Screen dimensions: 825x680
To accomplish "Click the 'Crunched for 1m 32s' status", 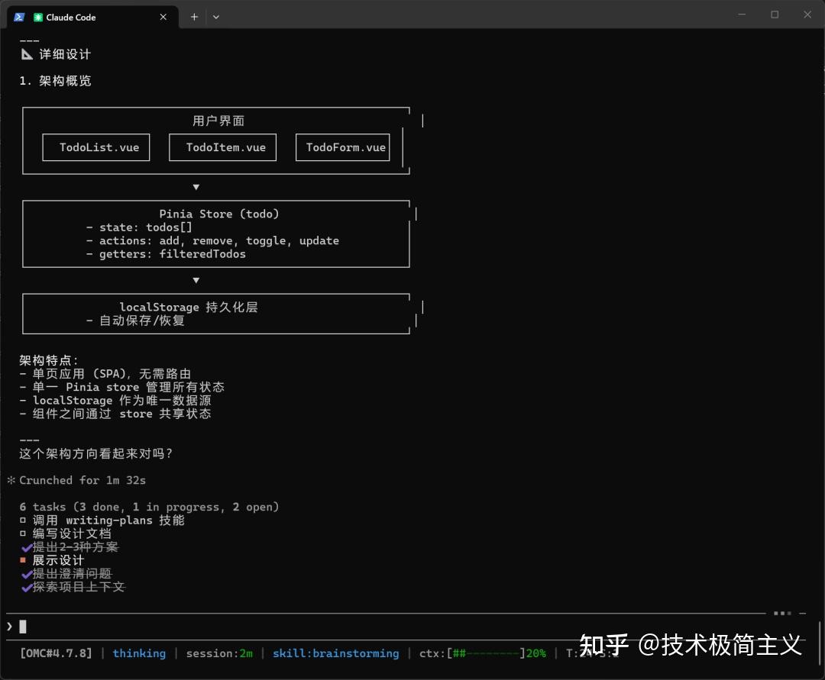I will (x=82, y=480).
